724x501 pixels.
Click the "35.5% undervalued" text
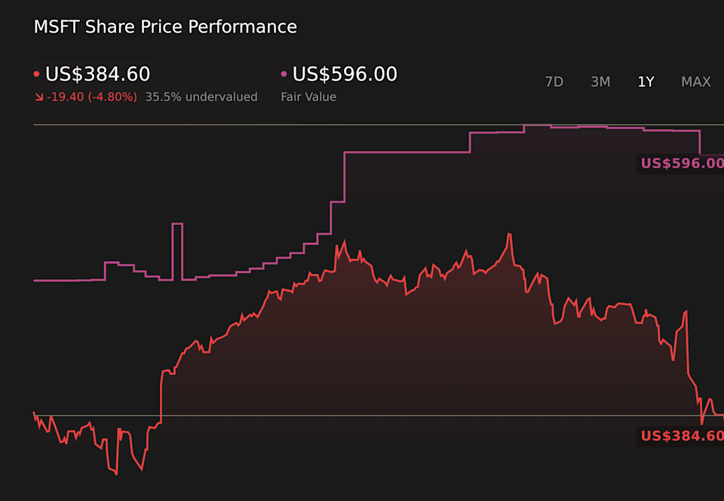(x=201, y=97)
